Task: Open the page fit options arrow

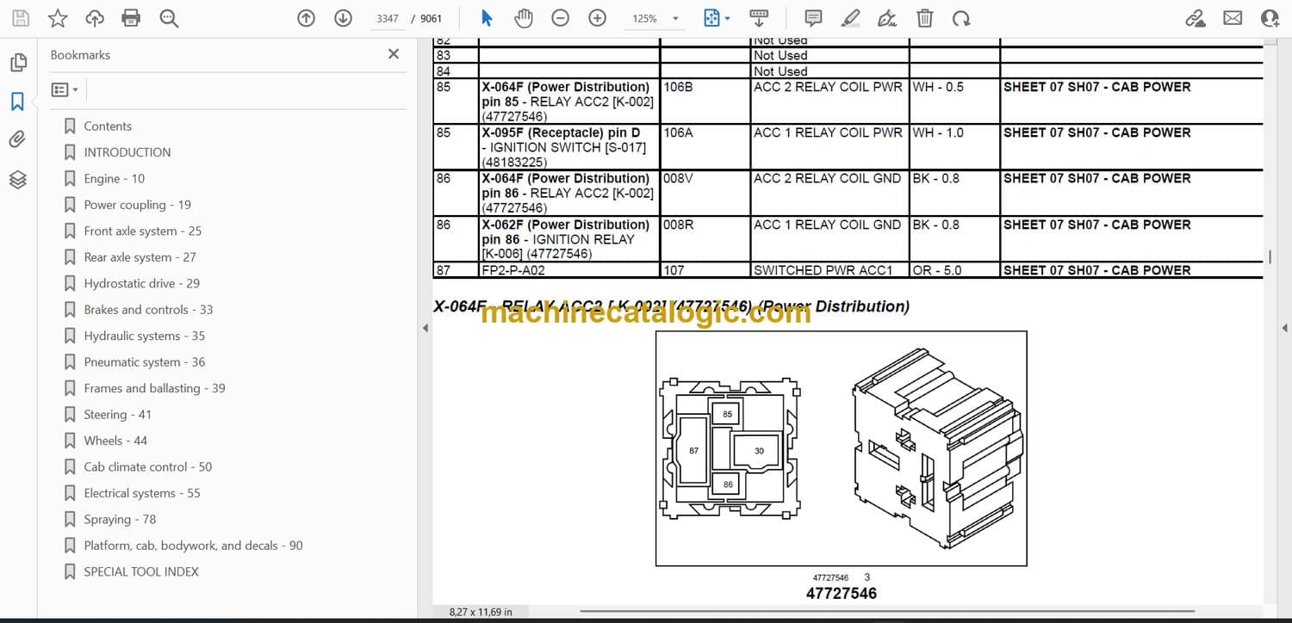Action: pos(728,18)
